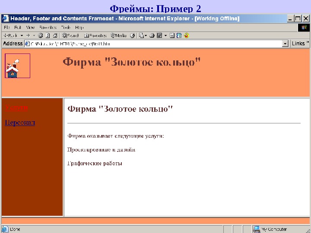This screenshot has height=233, width=311.
Task: Open the Forward history dropdown arrow
Action: tap(34, 35)
